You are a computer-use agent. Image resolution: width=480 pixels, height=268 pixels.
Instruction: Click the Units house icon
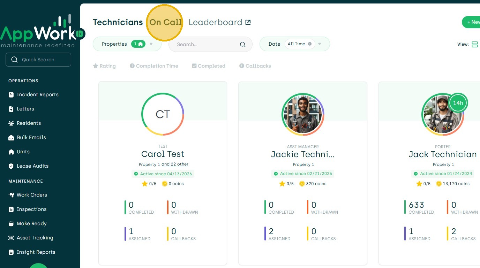(x=11, y=152)
